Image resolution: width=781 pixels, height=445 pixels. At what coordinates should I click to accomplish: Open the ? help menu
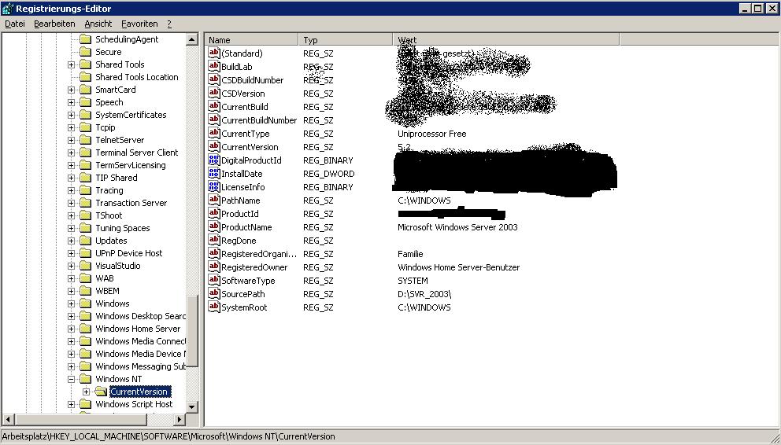[169, 24]
